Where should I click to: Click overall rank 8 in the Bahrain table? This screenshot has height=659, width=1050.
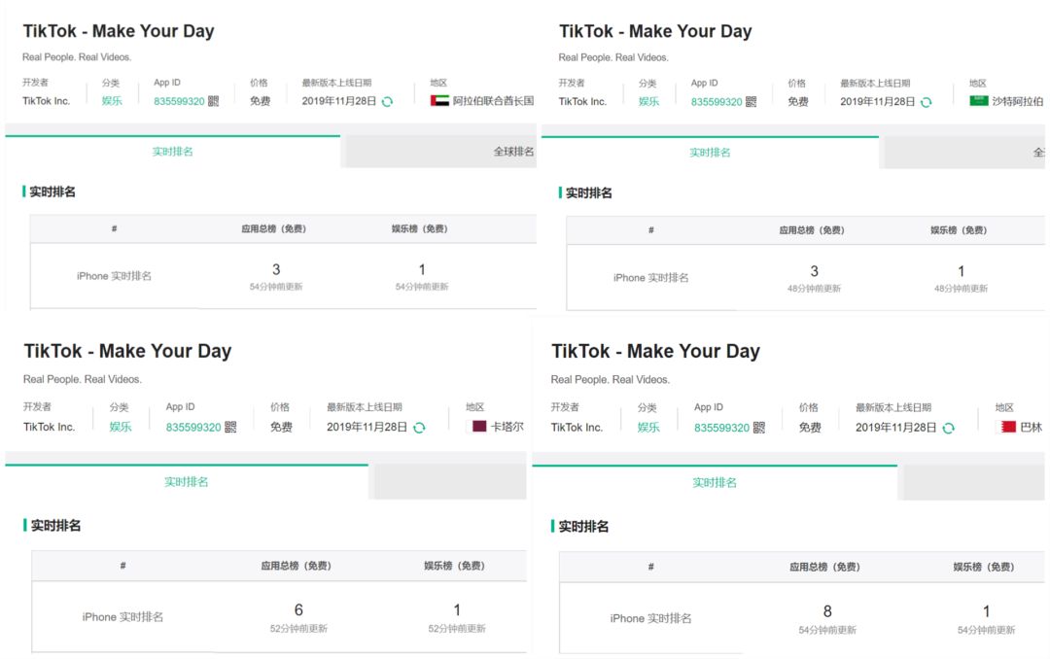click(x=827, y=611)
